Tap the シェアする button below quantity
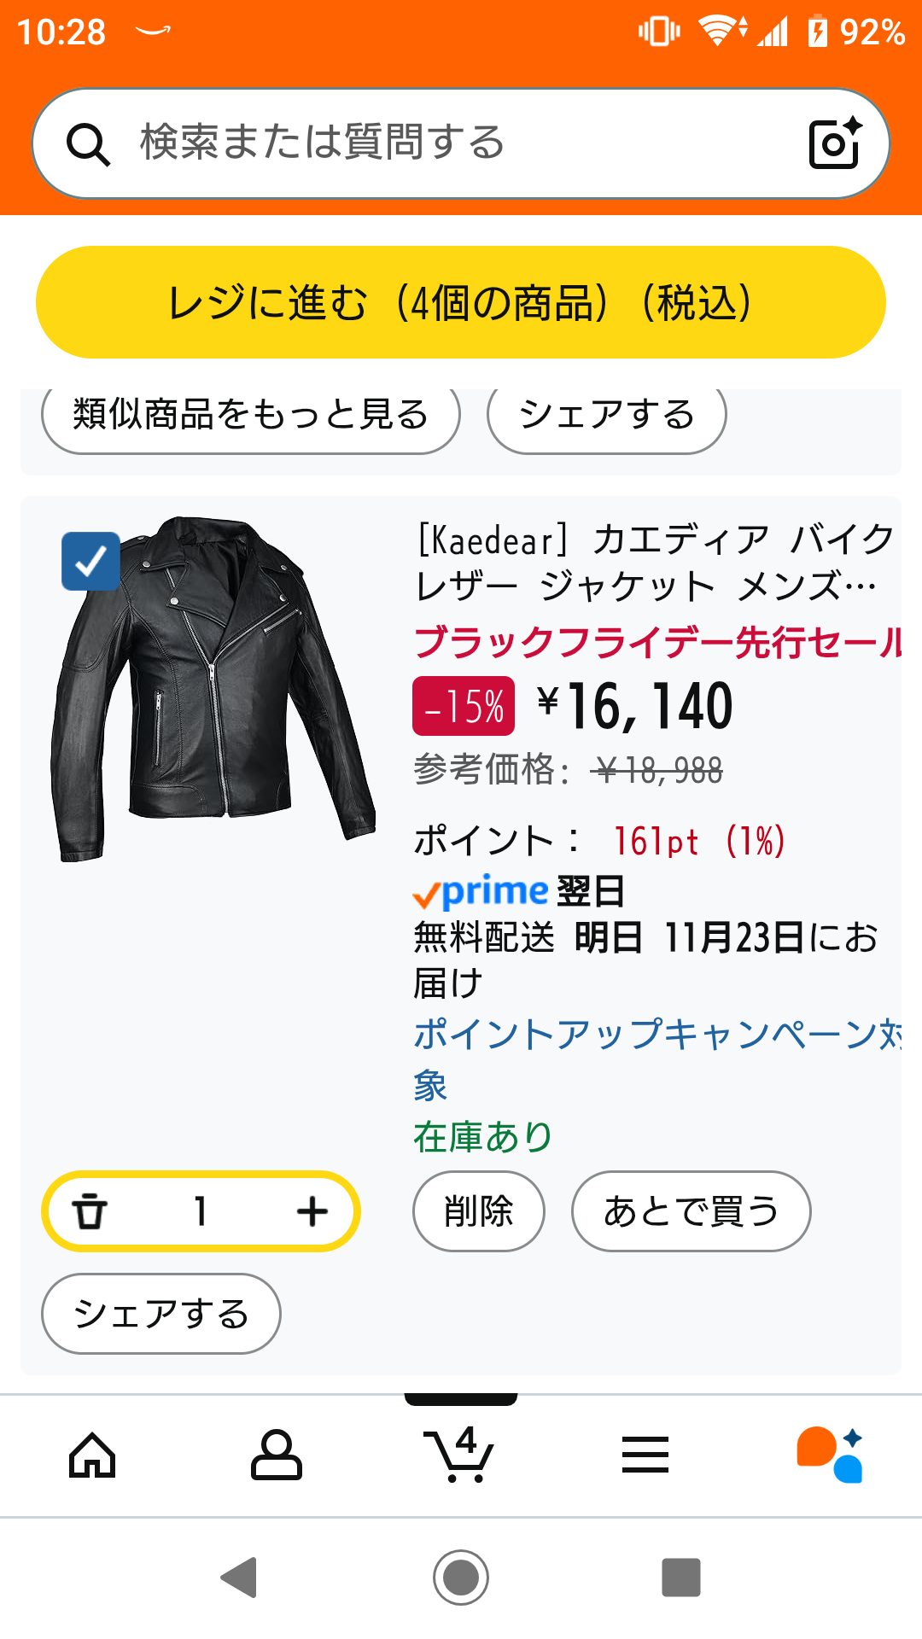The height and width of the screenshot is (1639, 922). 161,1314
